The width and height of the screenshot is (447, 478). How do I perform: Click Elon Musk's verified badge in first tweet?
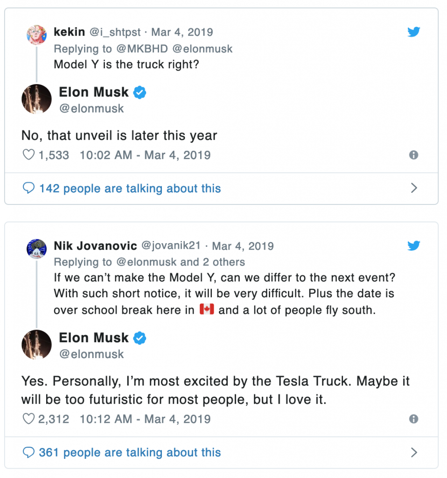point(140,92)
